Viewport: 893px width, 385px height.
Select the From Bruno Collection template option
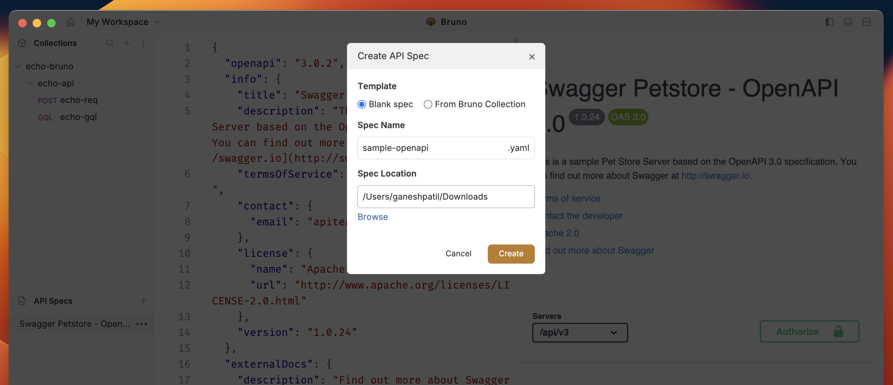pyautogui.click(x=428, y=104)
